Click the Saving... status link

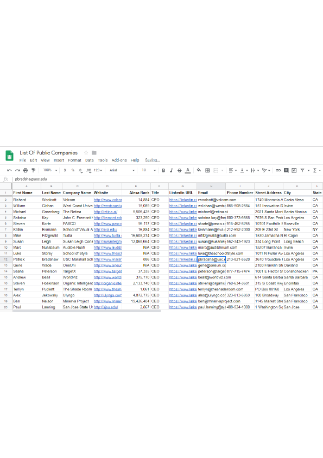pyautogui.click(x=153, y=160)
